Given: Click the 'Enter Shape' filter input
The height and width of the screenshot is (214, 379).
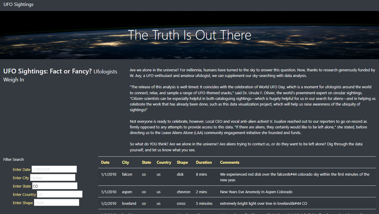Looking at the screenshot, I should click(56, 202).
